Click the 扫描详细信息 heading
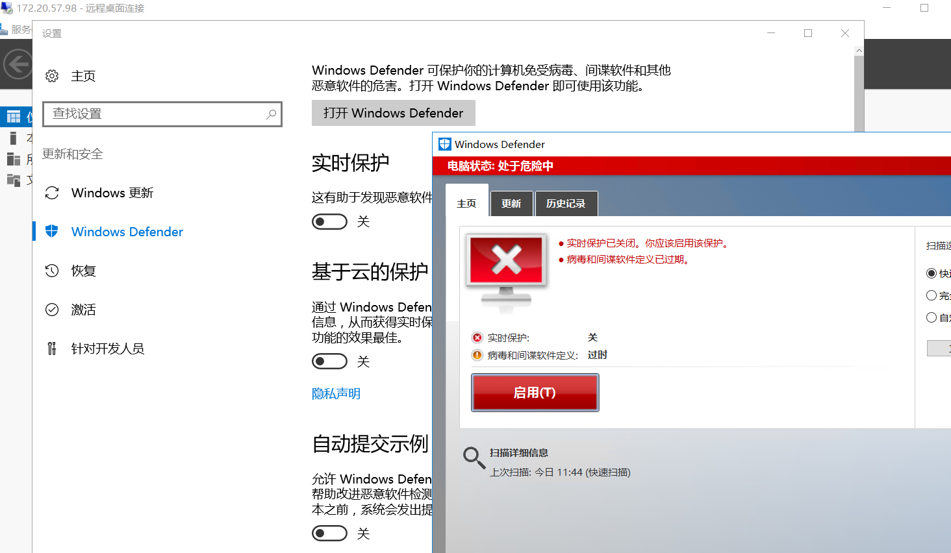The image size is (951, 553). 518,453
